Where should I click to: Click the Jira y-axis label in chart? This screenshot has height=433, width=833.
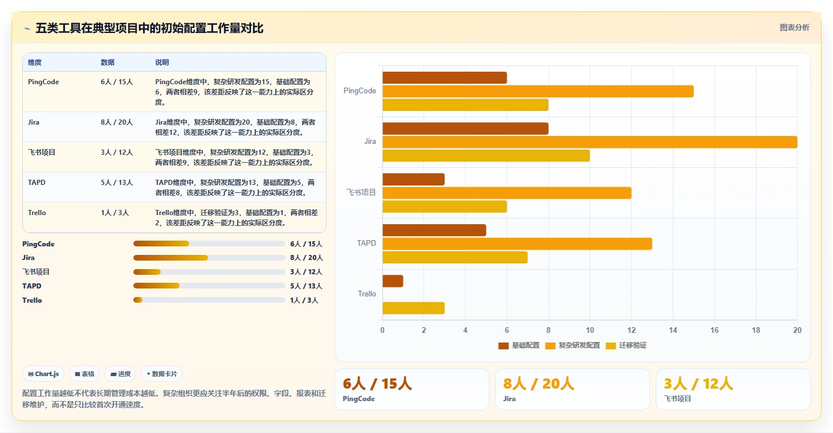[x=370, y=142]
